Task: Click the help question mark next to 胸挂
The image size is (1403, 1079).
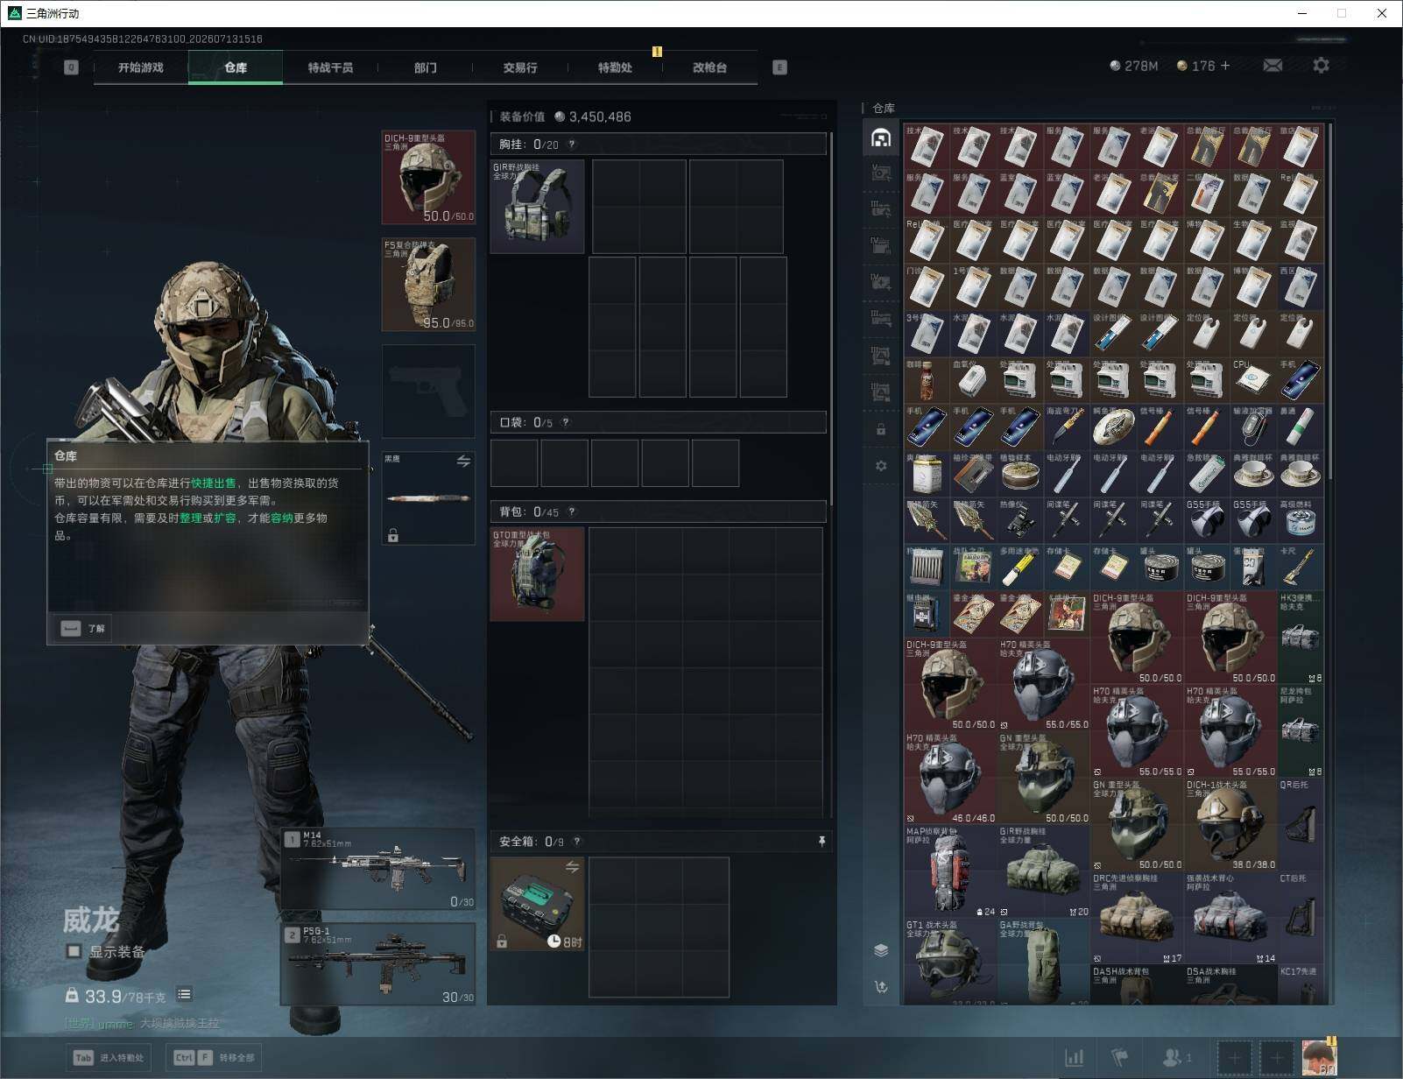Action: (572, 145)
